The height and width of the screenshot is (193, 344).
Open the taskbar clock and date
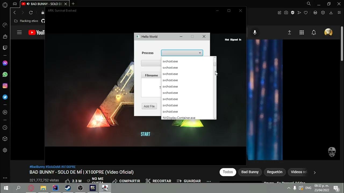click(x=321, y=188)
